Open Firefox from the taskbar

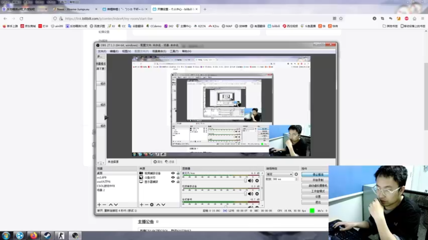pos(34,236)
